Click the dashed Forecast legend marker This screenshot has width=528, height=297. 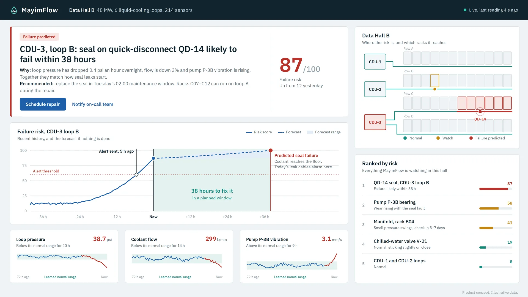click(x=281, y=132)
